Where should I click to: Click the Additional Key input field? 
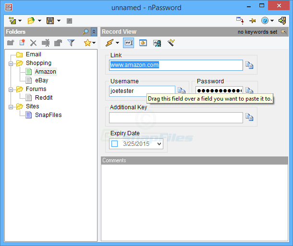coord(176,117)
